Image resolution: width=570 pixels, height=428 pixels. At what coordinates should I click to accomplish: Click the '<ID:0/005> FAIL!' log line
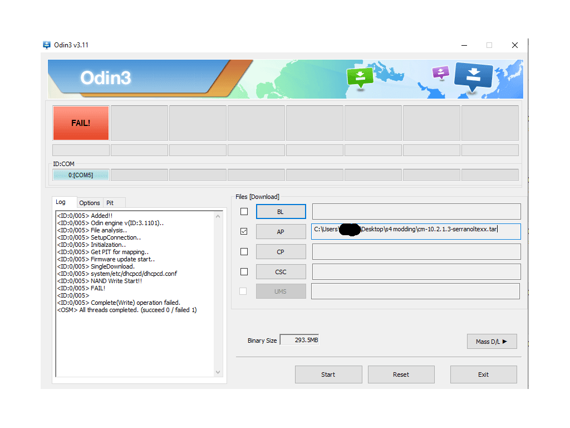[81, 288]
